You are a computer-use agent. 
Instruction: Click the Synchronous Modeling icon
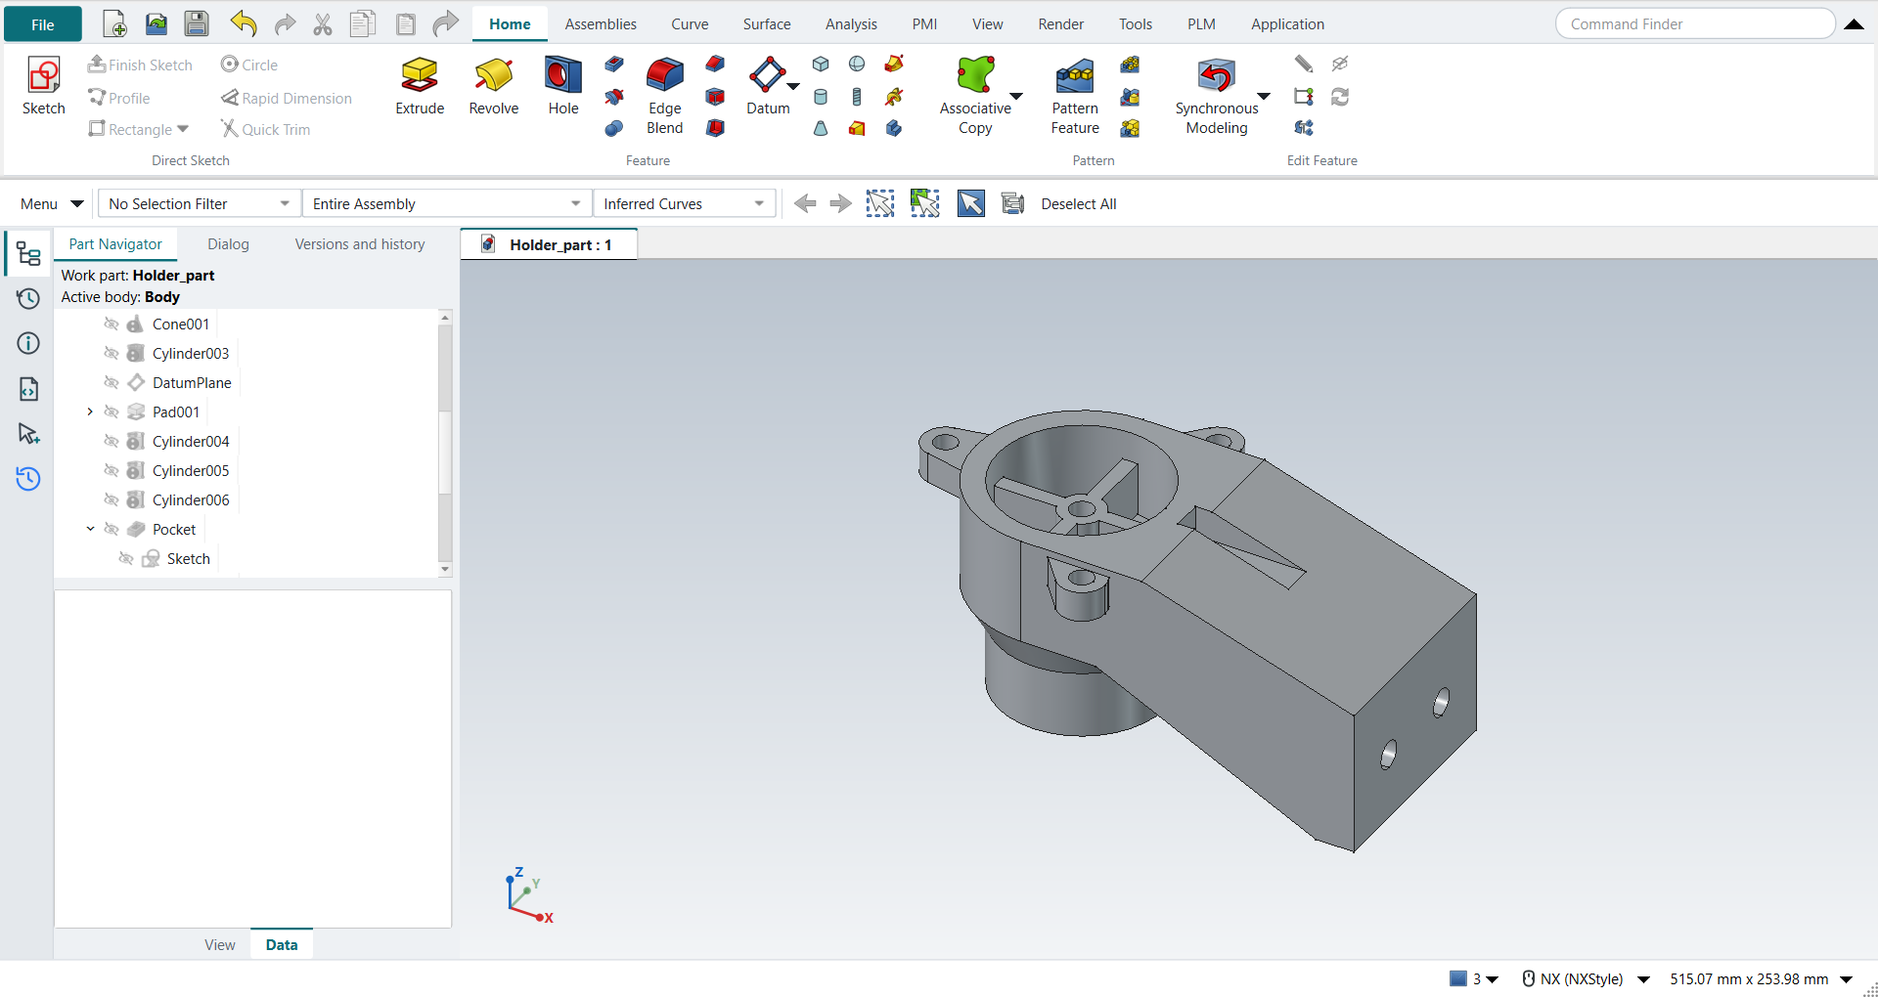[1217, 75]
